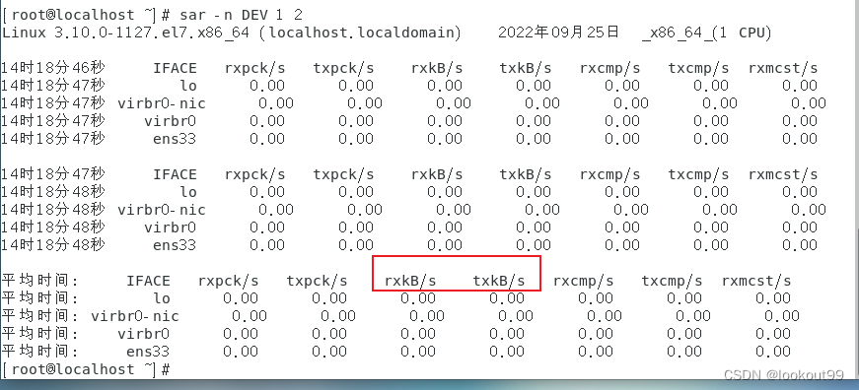Click the timestamp '14时18分46秒'
This screenshot has width=859, height=390.
(52, 68)
